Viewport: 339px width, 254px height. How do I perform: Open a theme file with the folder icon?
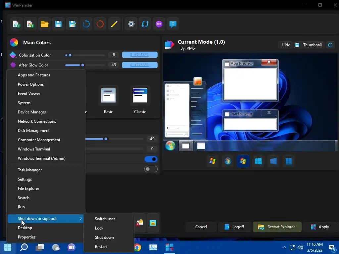[x=44, y=24]
